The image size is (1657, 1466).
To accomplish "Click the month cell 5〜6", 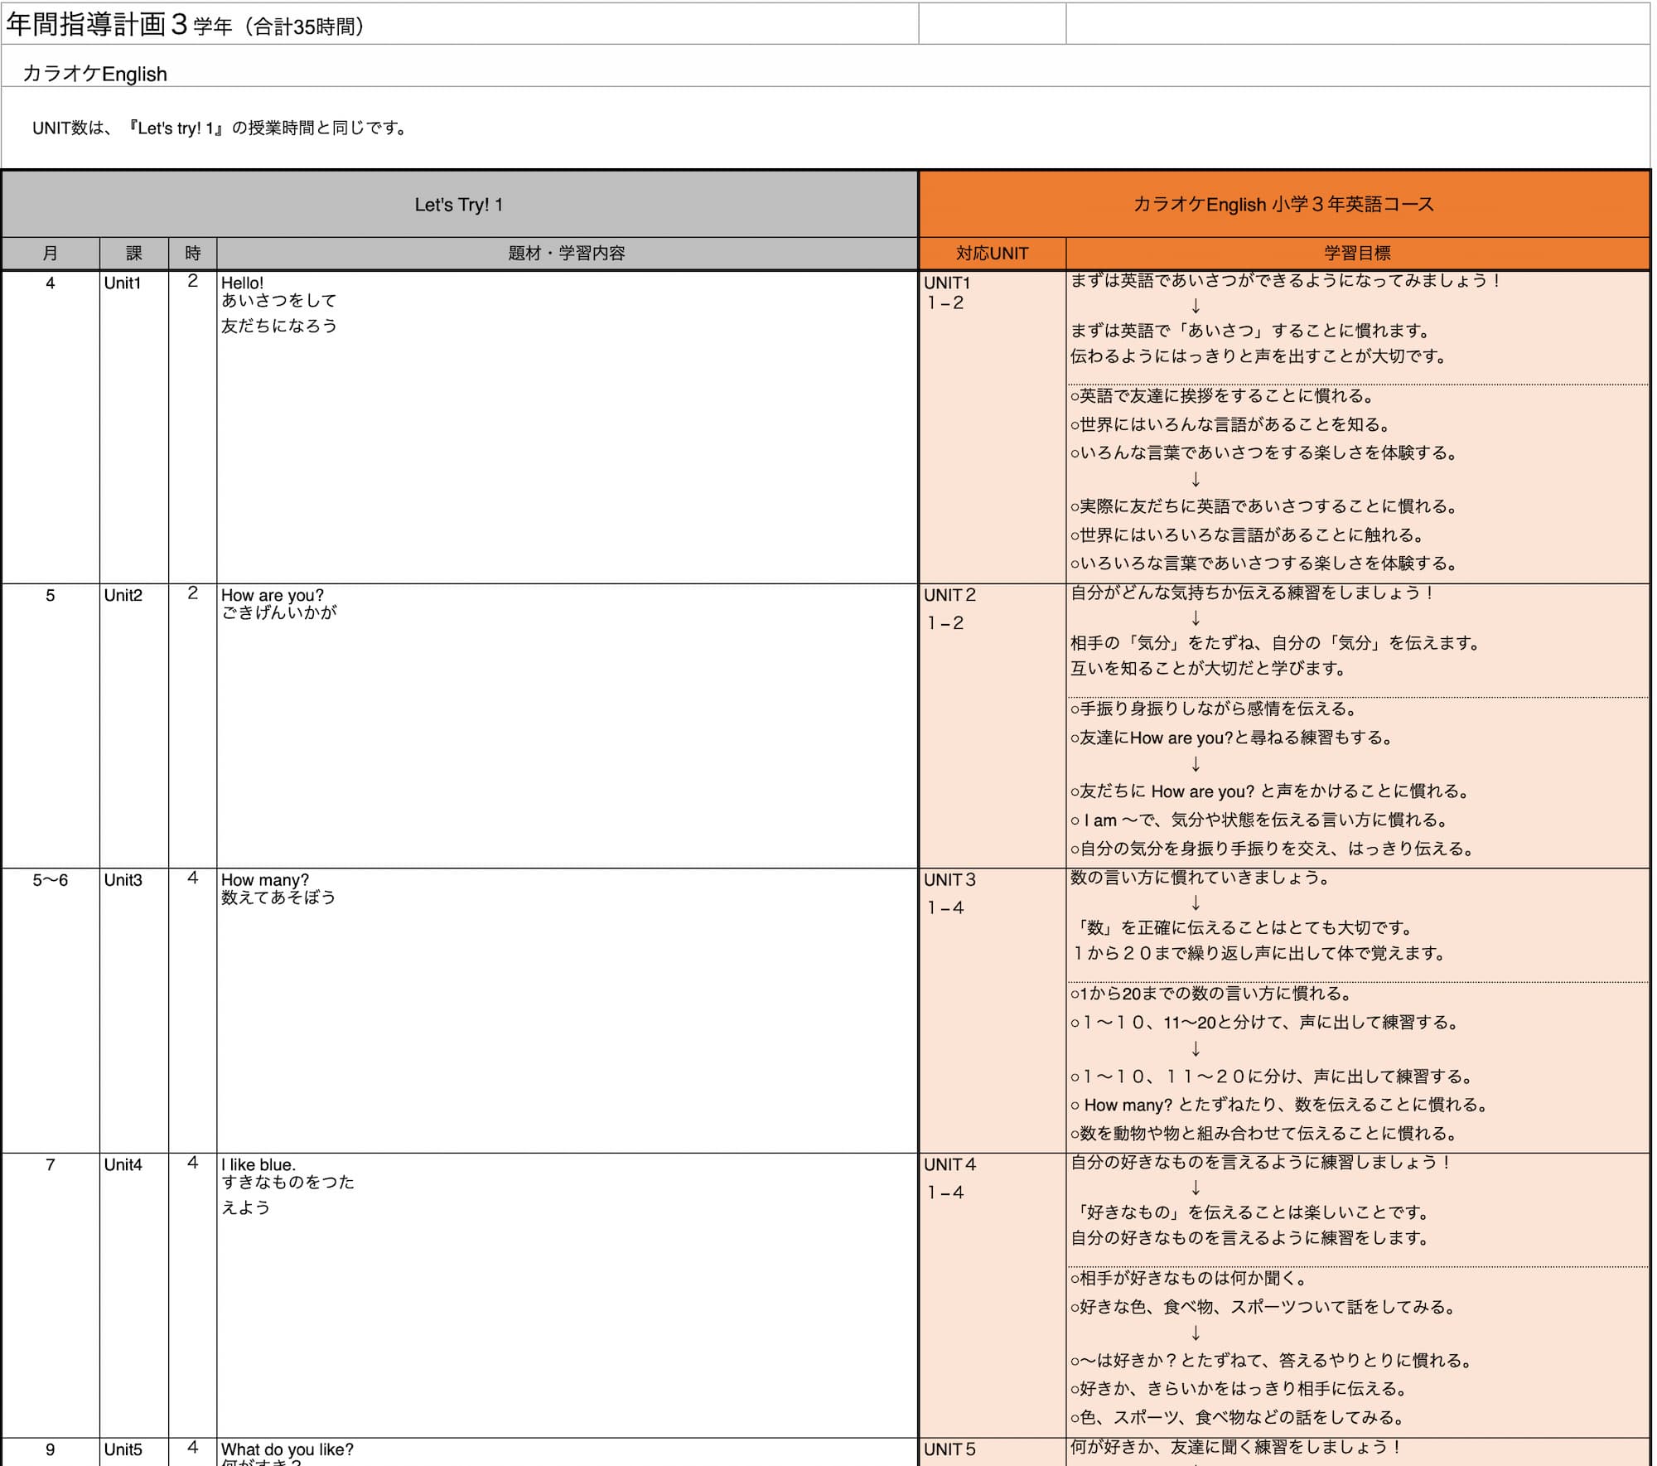I will pos(51,1011).
